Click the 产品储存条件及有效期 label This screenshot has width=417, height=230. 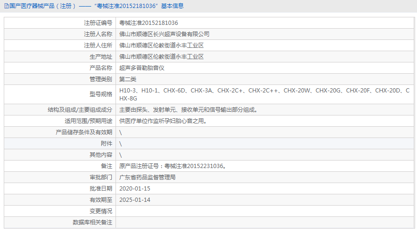point(84,132)
